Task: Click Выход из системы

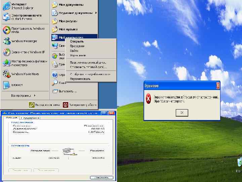Action: point(44,105)
